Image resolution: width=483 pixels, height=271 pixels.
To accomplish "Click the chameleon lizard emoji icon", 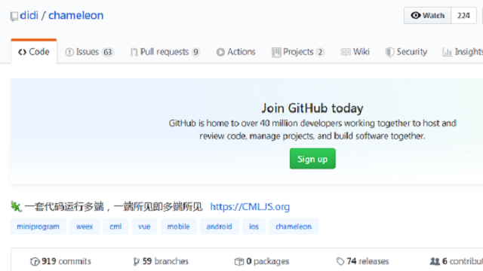I will tap(16, 206).
